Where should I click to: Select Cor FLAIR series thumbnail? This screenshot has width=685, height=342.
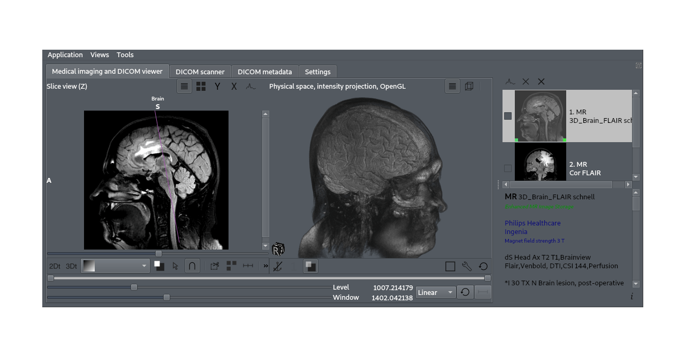pos(541,162)
